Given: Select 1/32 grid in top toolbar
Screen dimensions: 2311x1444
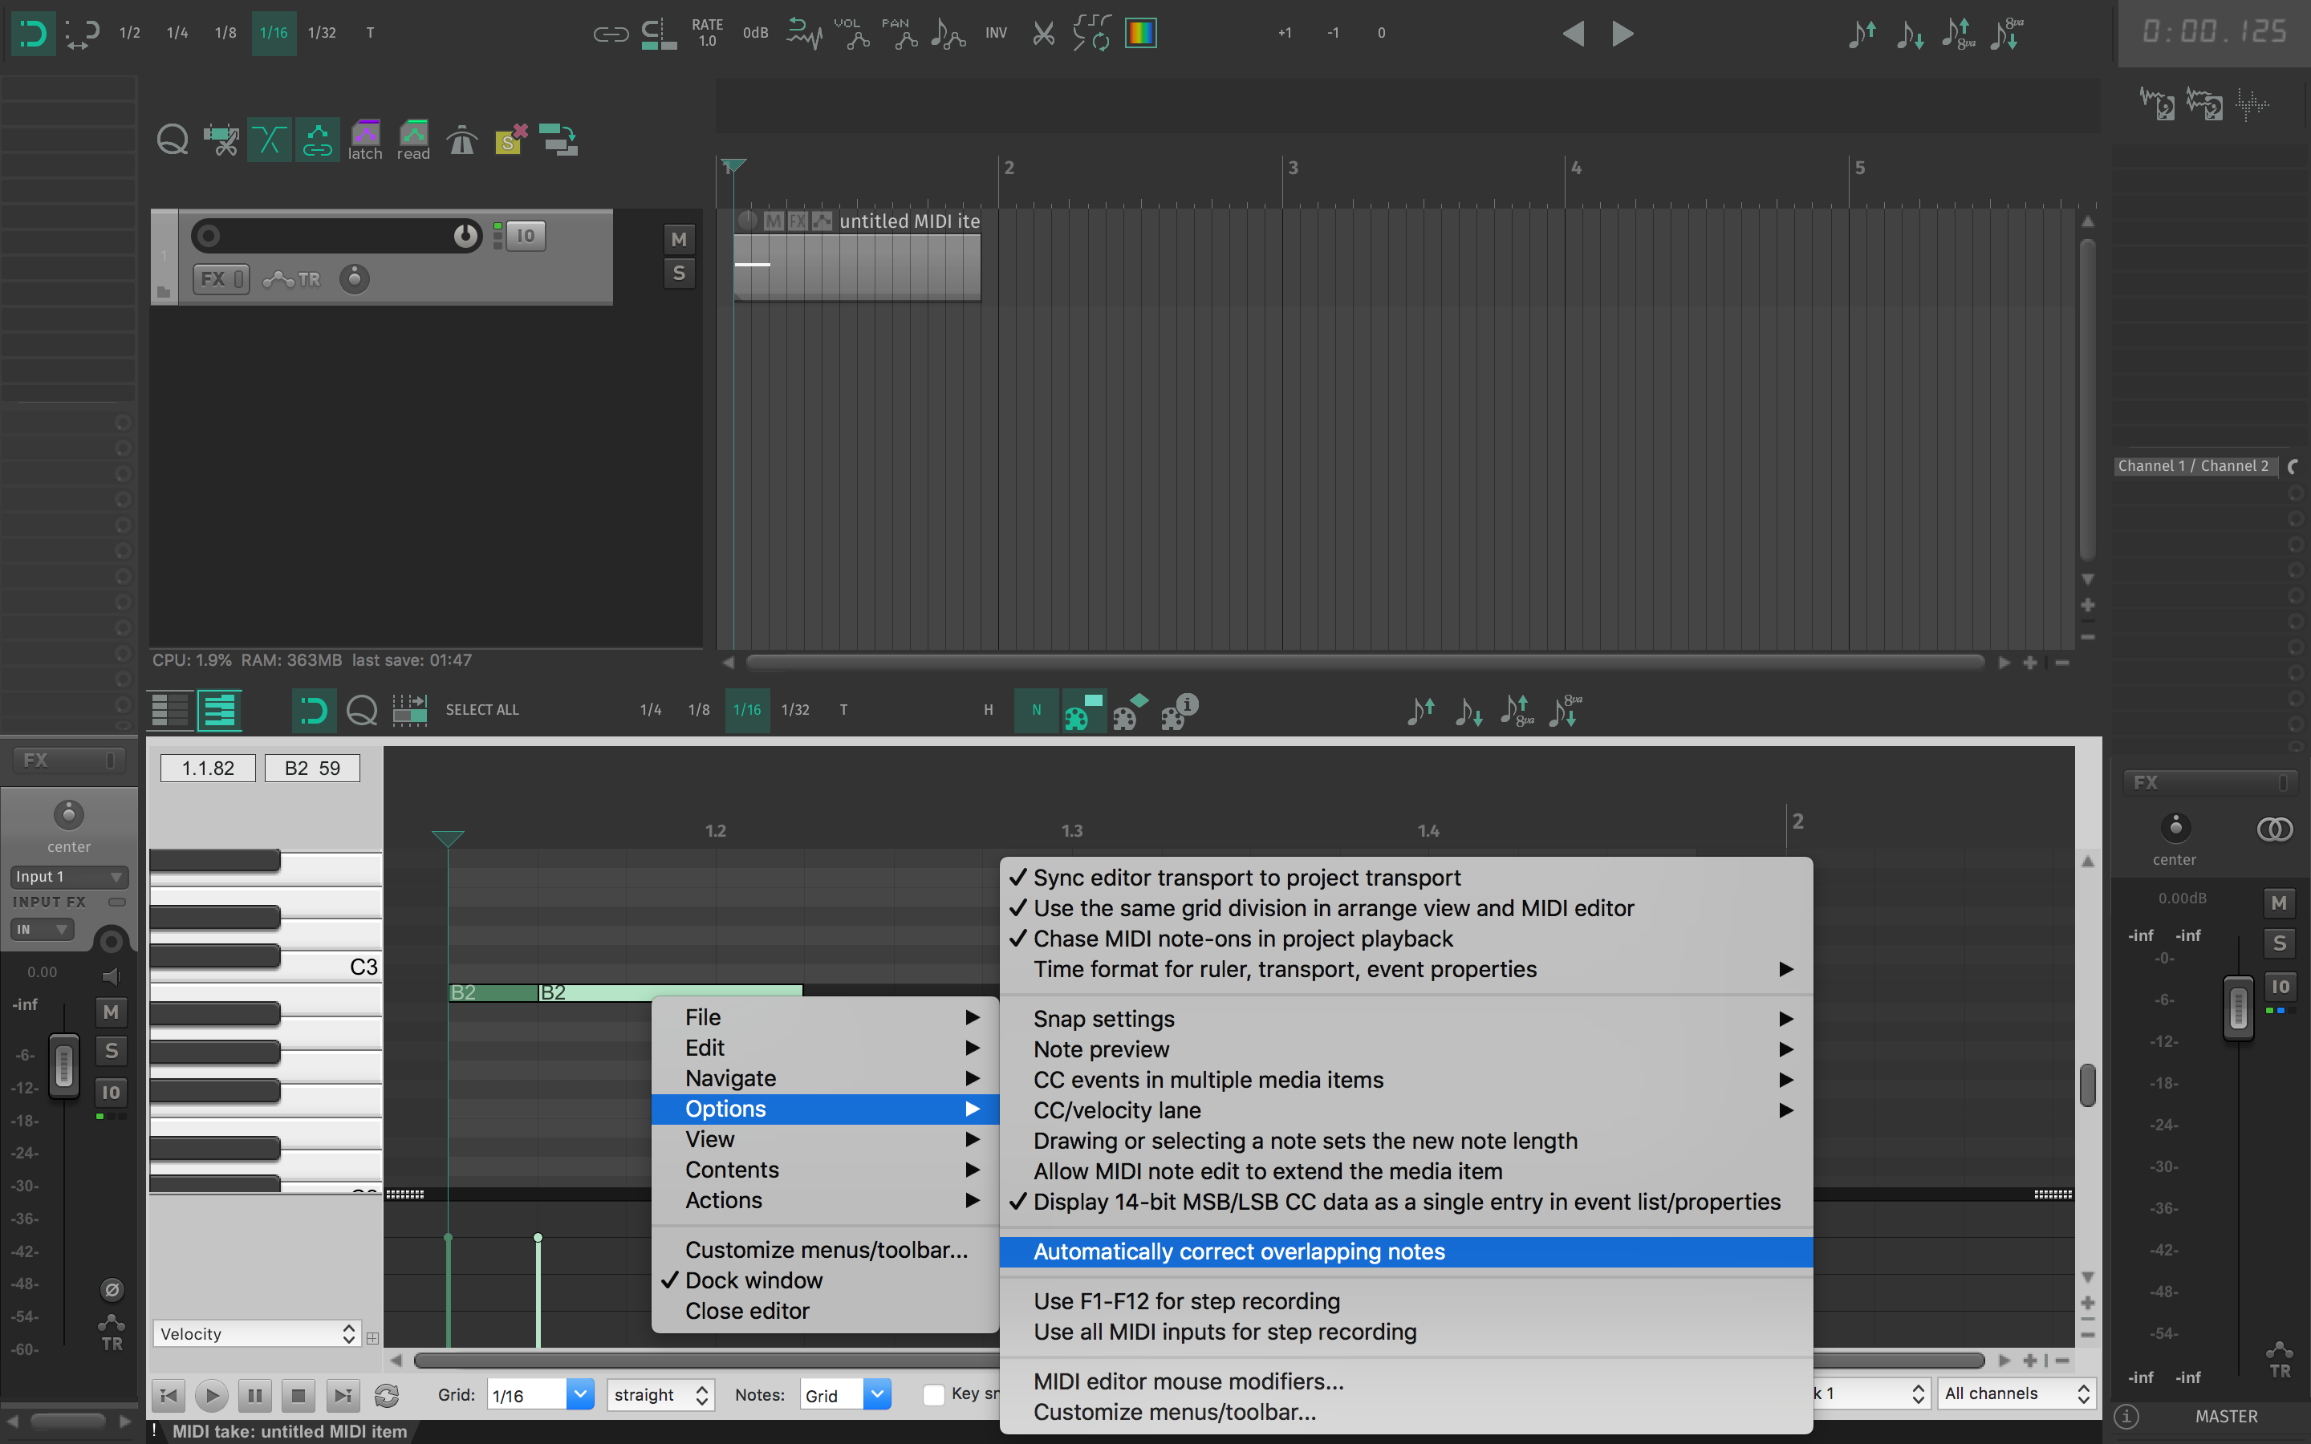Looking at the screenshot, I should coord(322,34).
